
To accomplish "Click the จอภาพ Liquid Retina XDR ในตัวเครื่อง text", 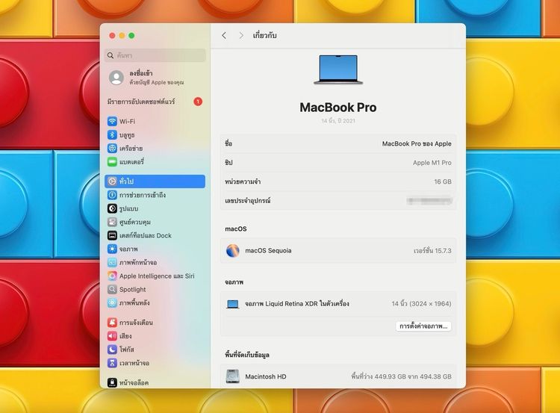I will pos(297,304).
